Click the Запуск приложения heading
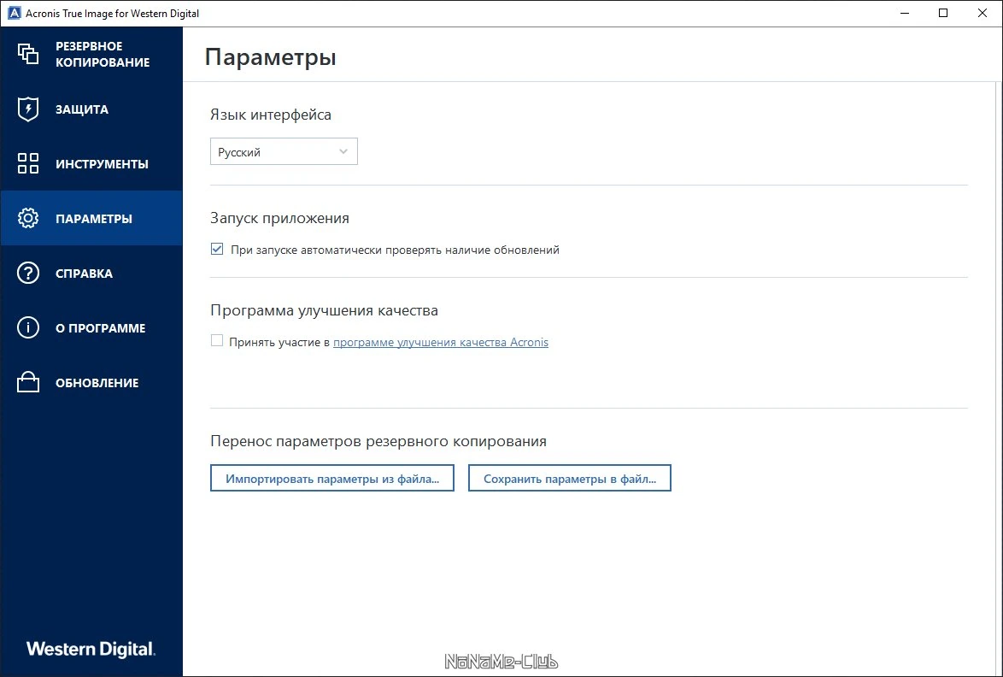The width and height of the screenshot is (1003, 677). point(279,218)
